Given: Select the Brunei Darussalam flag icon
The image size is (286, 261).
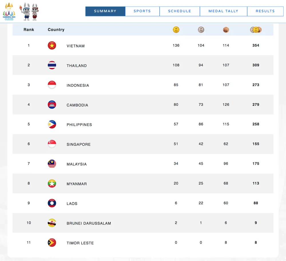Looking at the screenshot, I should pyautogui.click(x=52, y=223).
